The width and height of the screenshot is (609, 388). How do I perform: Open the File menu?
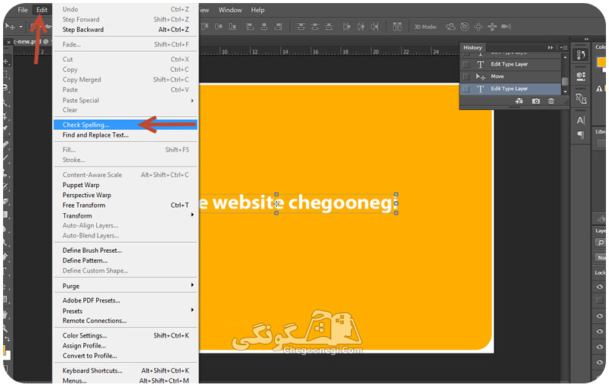pos(23,10)
